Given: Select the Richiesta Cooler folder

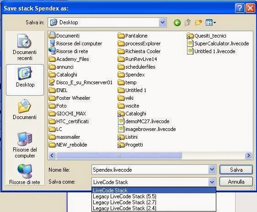Looking at the screenshot, I should 139,51.
